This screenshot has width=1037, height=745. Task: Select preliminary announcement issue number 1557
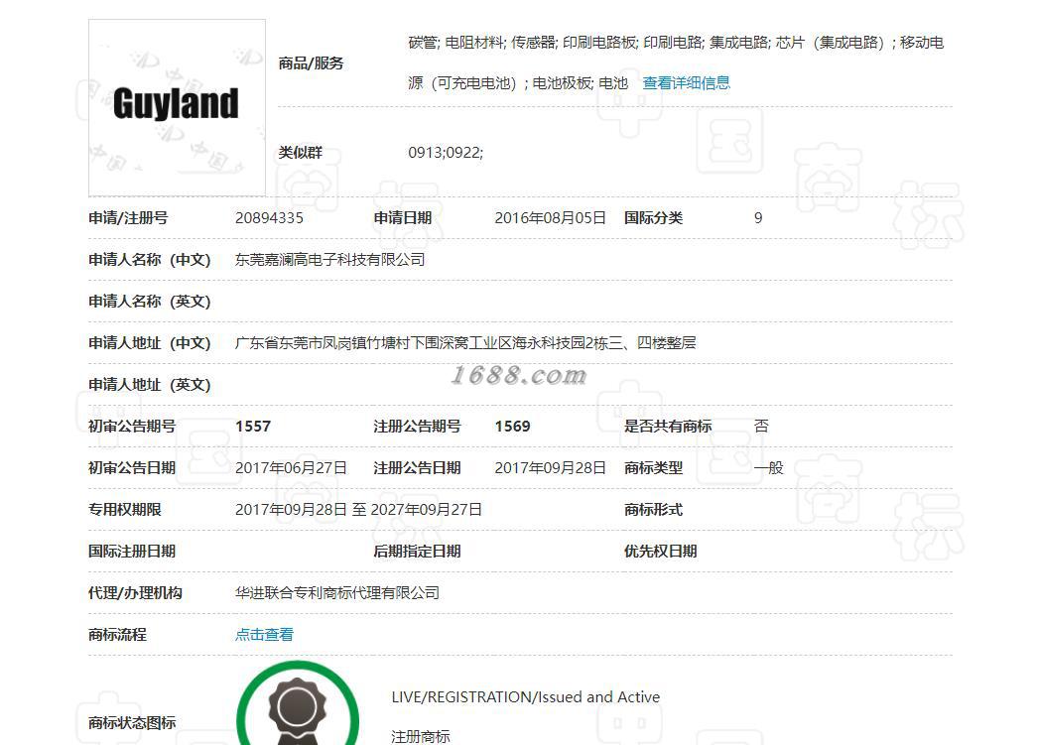pyautogui.click(x=253, y=427)
